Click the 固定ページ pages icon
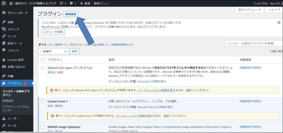 pos(4,43)
